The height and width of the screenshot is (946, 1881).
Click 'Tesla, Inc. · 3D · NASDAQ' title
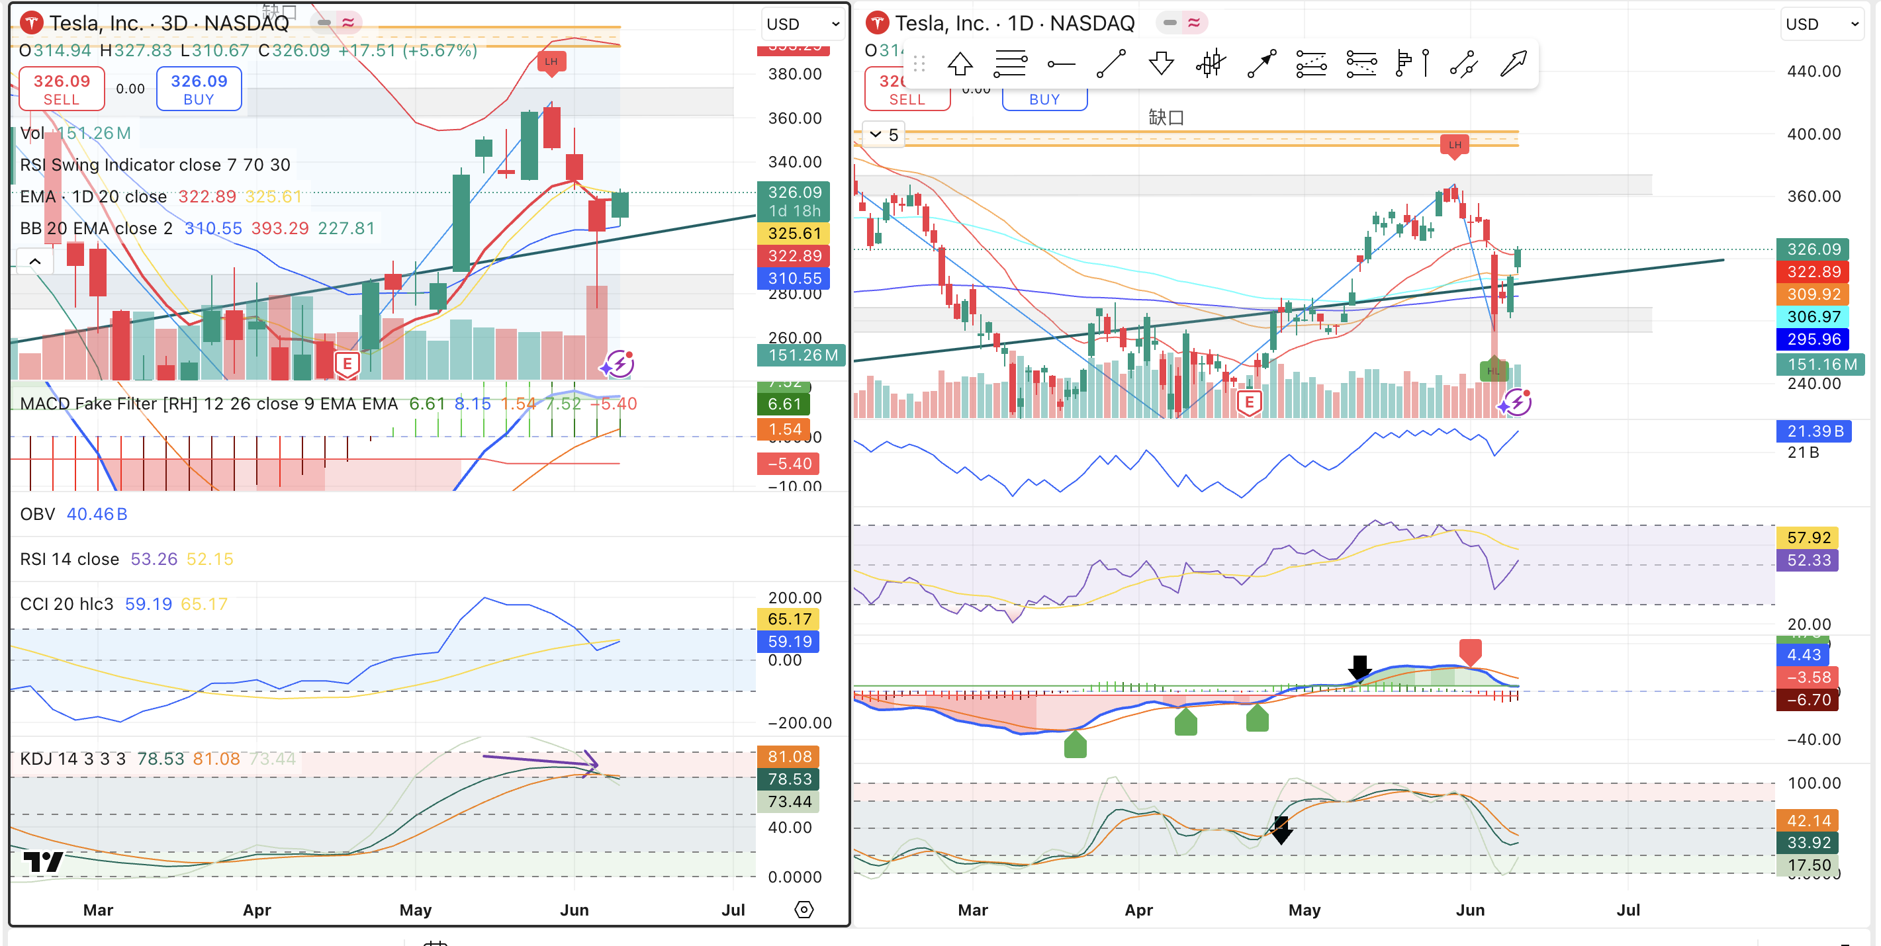[169, 23]
